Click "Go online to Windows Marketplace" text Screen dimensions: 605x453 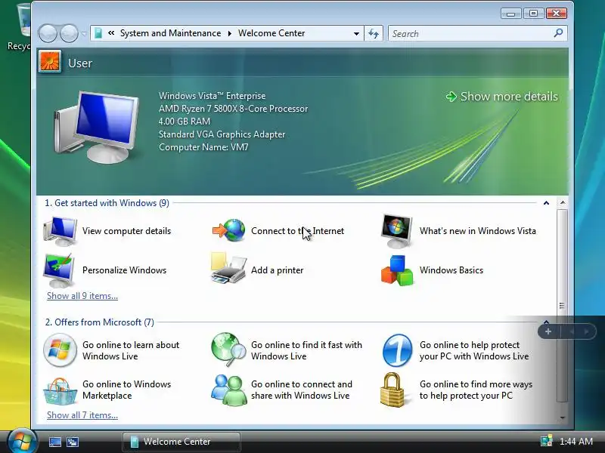tap(126, 390)
